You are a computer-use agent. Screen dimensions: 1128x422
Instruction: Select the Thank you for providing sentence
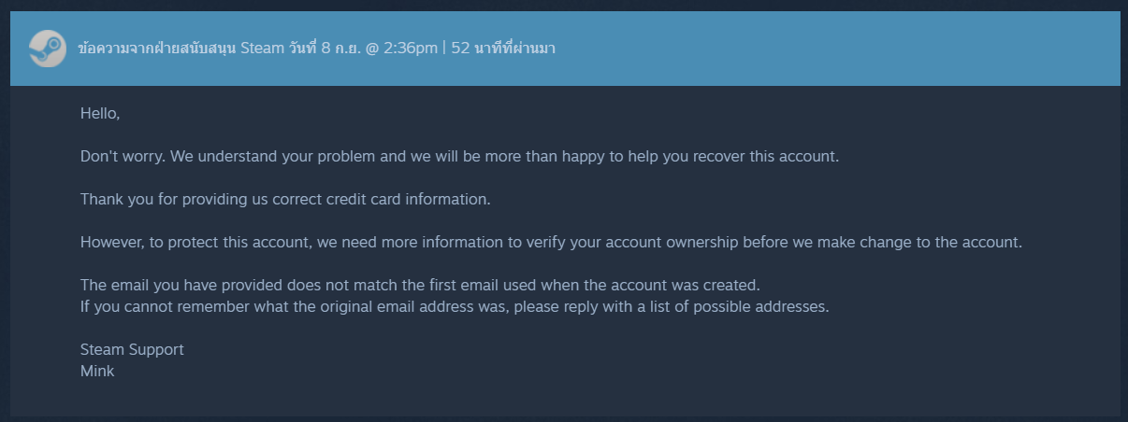[x=285, y=199]
